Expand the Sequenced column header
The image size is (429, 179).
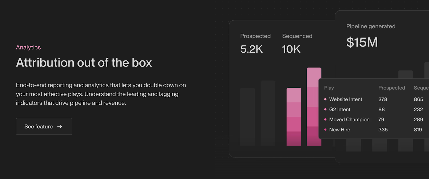coord(421,88)
